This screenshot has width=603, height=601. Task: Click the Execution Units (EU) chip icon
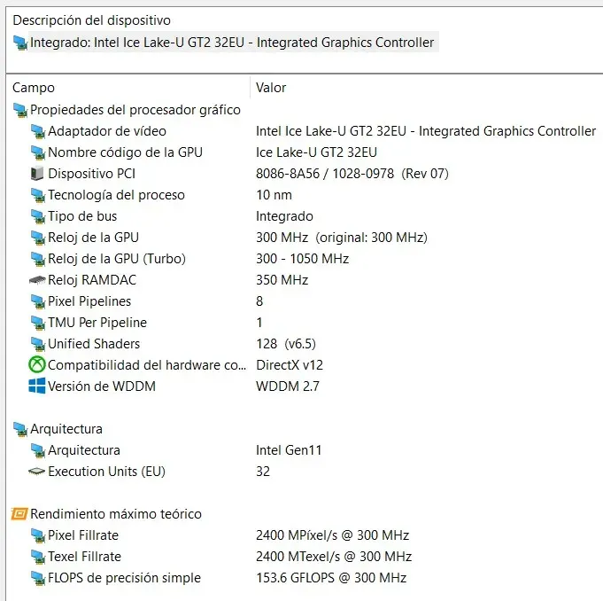(x=37, y=472)
